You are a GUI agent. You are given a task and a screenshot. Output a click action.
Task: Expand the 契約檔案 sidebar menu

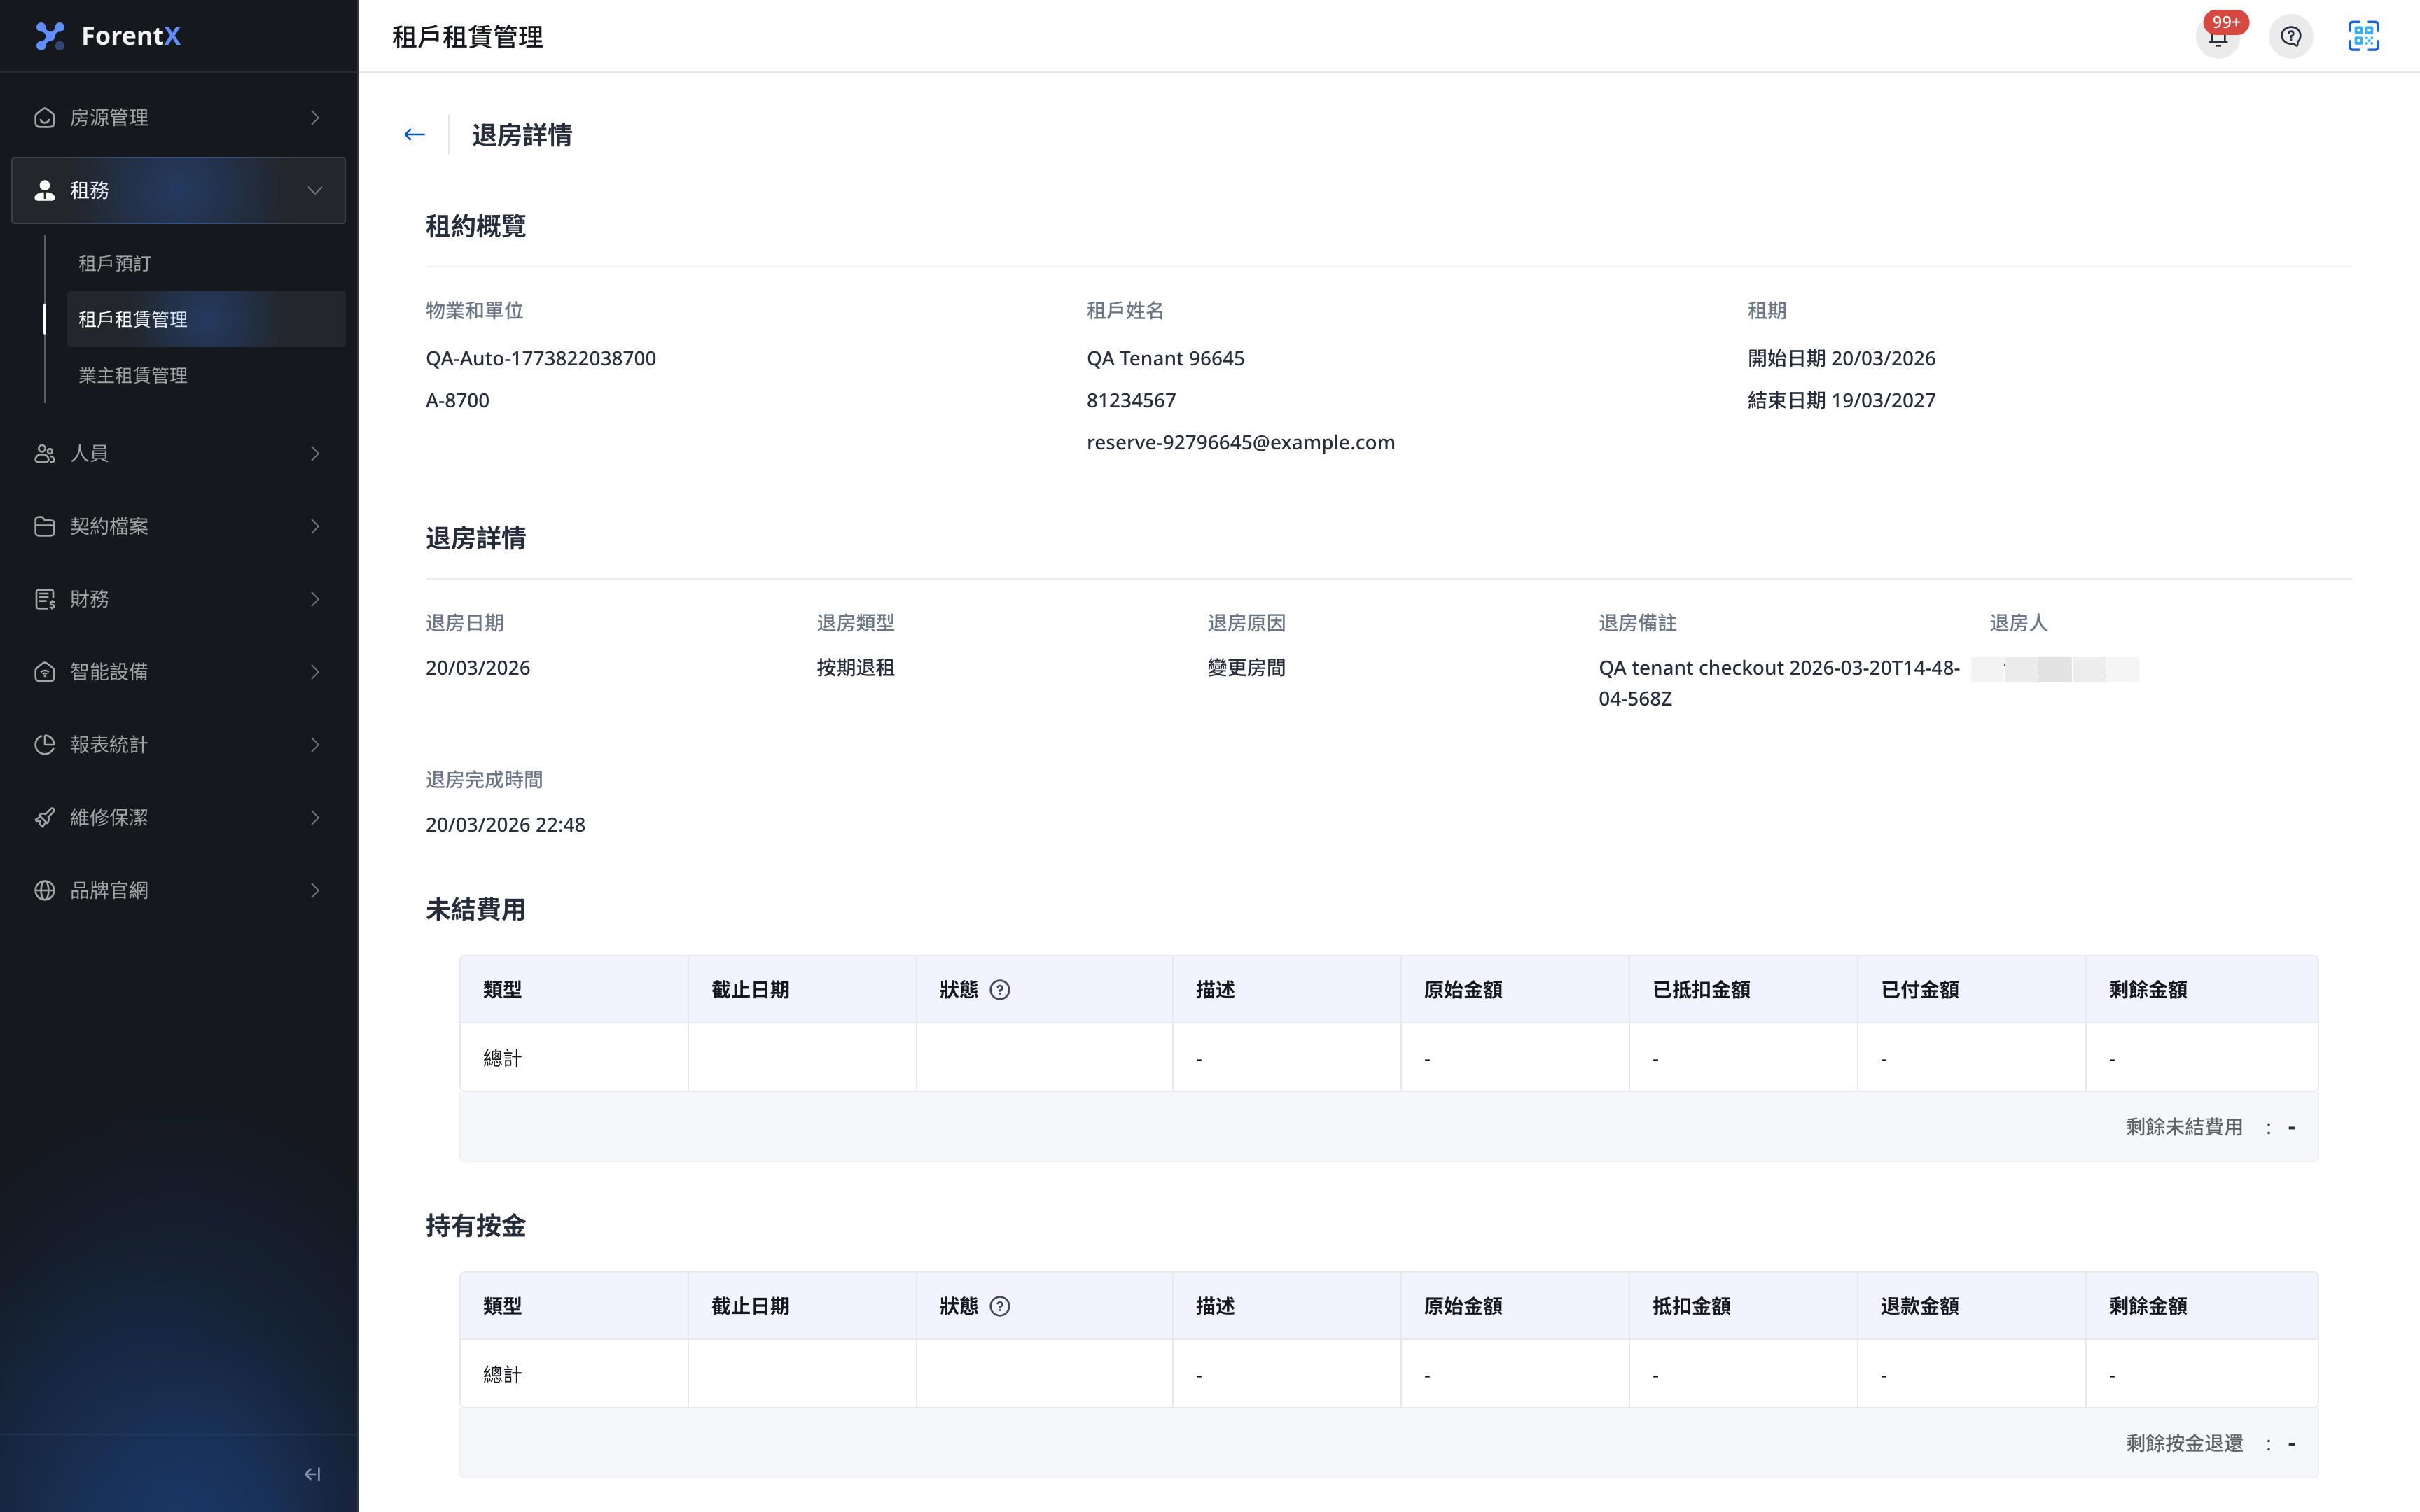(178, 526)
